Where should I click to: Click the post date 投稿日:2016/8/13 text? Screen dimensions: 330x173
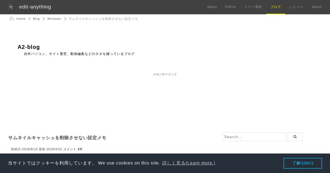24,149
